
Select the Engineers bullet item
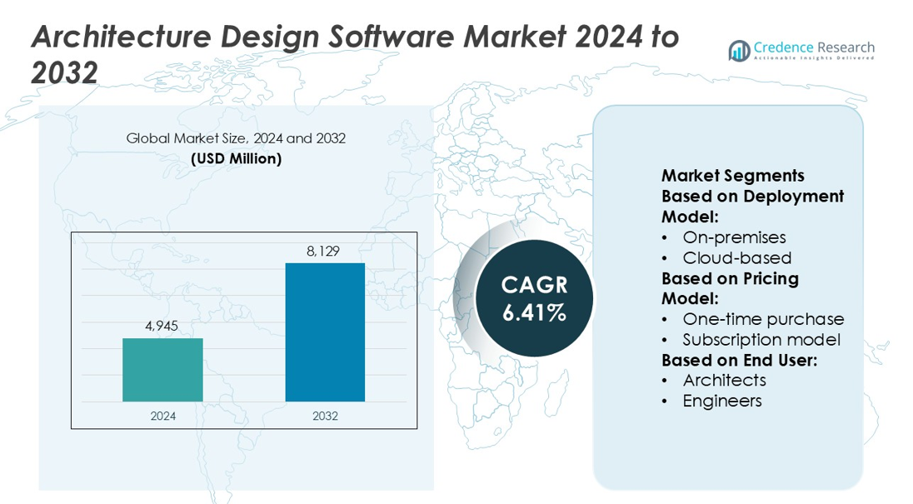(721, 401)
